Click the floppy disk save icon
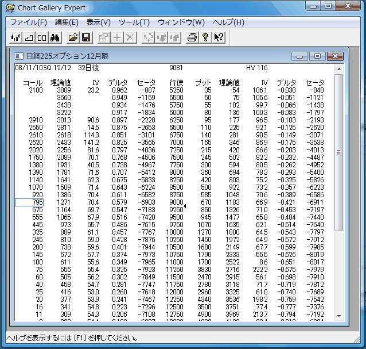This screenshot has height=349, width=366. (86, 37)
